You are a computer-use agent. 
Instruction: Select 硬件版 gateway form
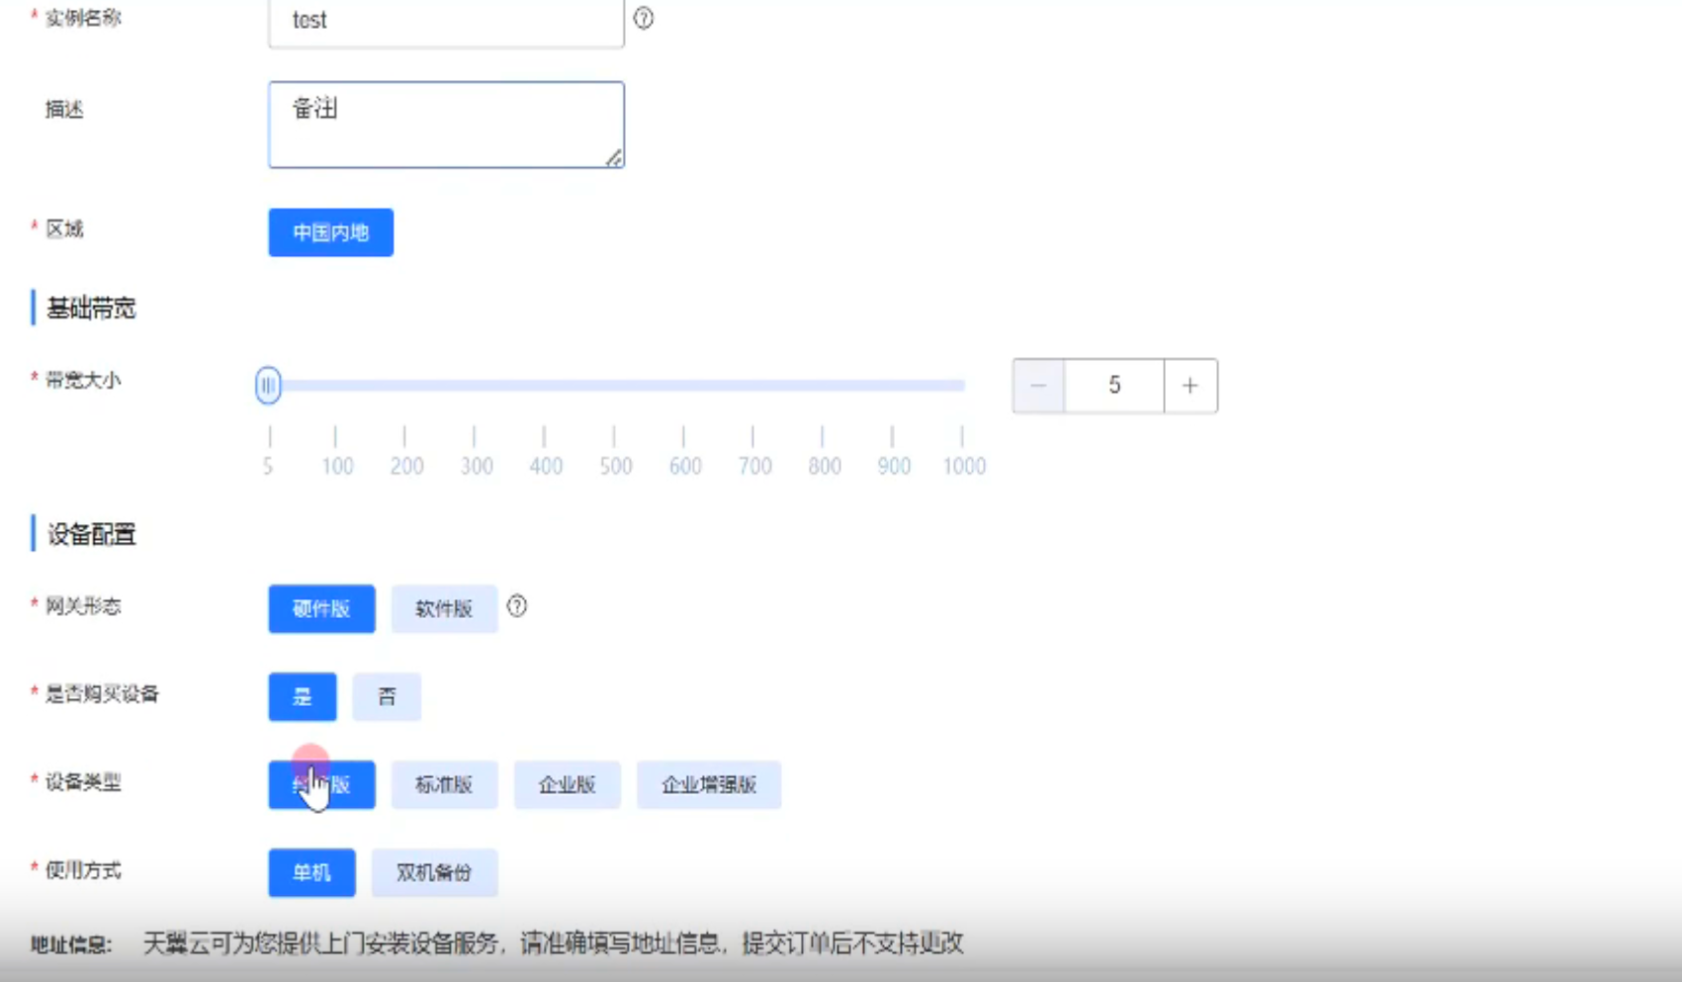click(x=320, y=609)
